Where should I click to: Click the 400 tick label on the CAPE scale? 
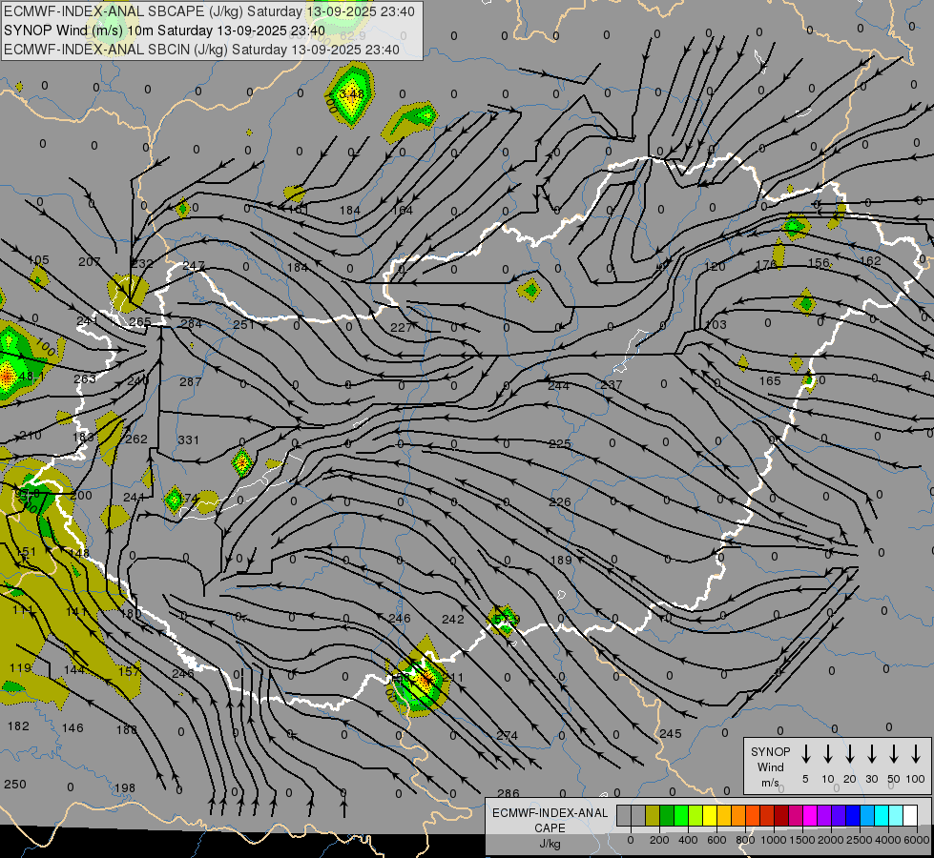tap(688, 840)
